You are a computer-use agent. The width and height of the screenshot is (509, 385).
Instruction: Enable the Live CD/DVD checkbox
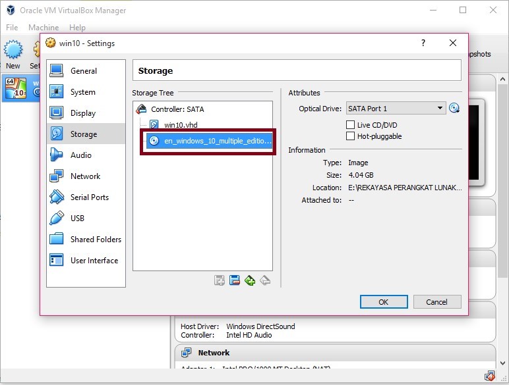click(350, 125)
